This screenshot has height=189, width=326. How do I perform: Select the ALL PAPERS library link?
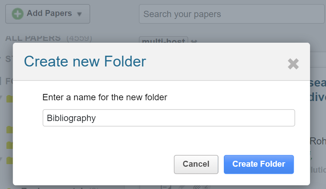point(33,38)
